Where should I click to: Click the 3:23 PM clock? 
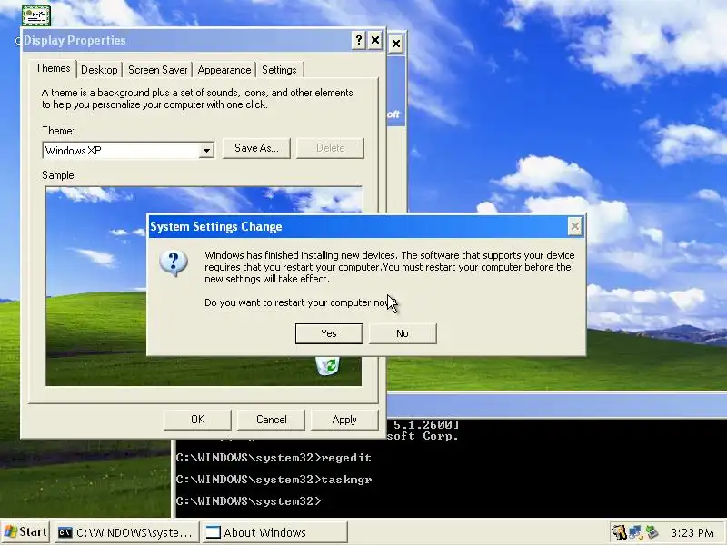(692, 532)
